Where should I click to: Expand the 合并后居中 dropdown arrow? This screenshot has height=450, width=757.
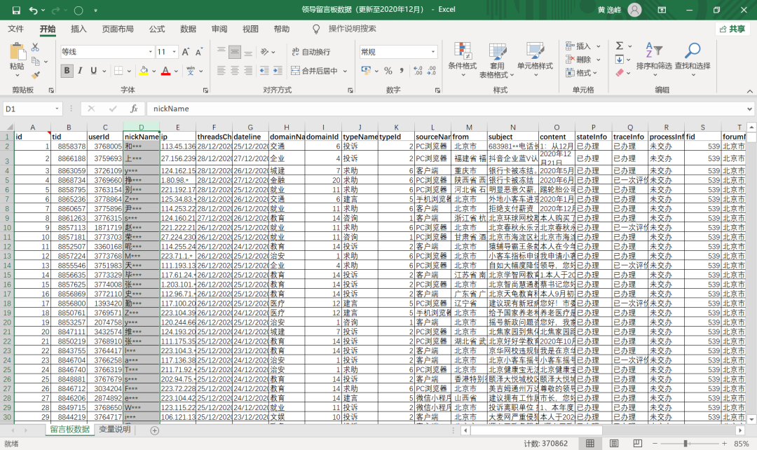coord(345,71)
